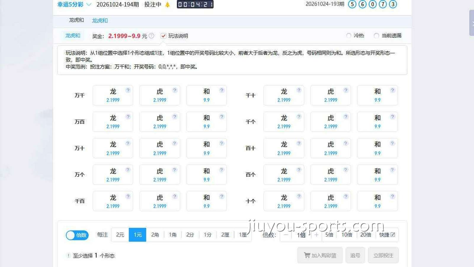Select 虎 for 百个 position
The image size is (474, 267).
coord(331,175)
